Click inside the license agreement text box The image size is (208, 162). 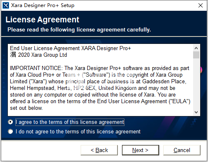(x=100, y=80)
